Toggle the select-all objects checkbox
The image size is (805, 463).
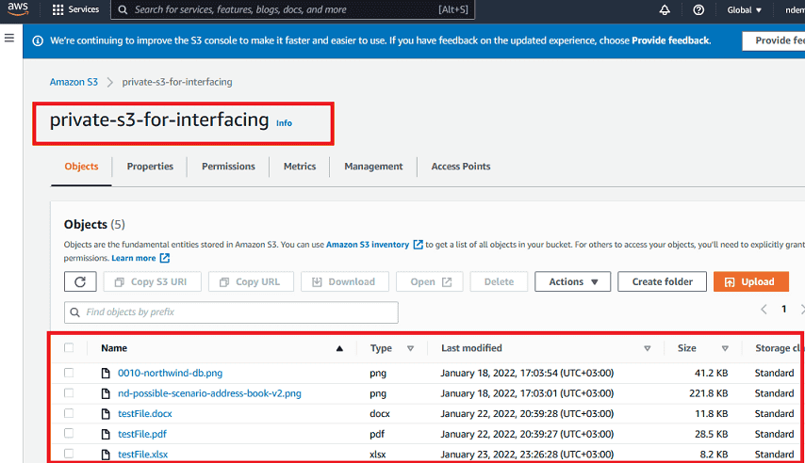point(69,348)
